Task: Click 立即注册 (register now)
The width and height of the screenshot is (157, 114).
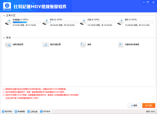Action: click(32, 111)
